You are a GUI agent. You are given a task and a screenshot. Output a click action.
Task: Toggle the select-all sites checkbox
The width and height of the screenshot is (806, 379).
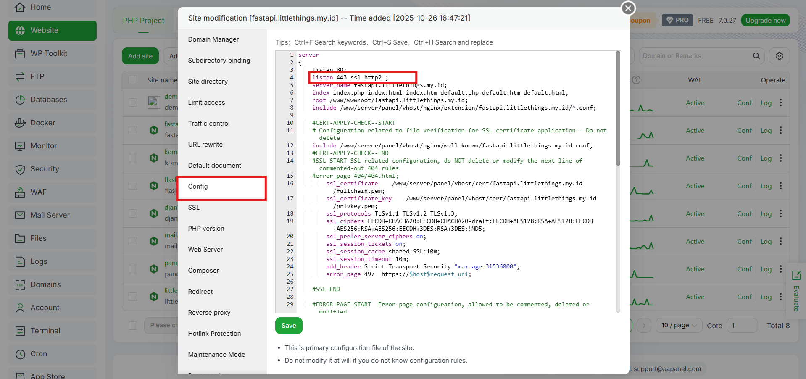tap(133, 80)
